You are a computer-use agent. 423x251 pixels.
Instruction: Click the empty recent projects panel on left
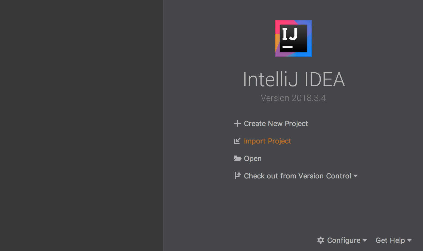click(x=81, y=125)
